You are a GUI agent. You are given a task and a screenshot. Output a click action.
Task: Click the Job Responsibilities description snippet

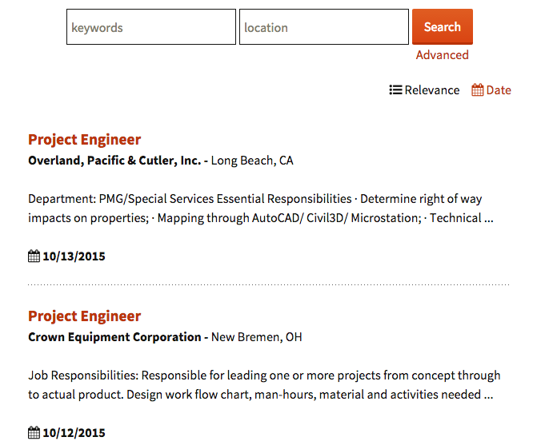click(264, 385)
